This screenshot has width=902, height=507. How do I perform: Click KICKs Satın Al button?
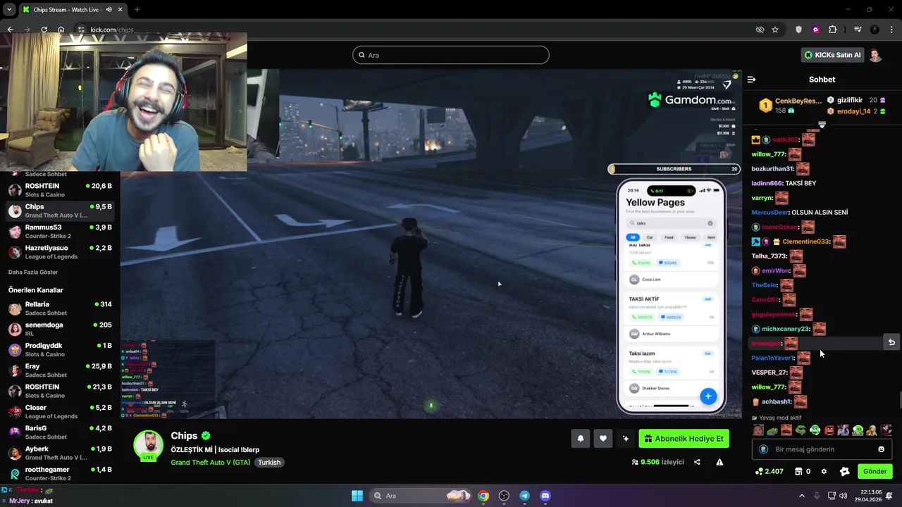pyautogui.click(x=832, y=55)
